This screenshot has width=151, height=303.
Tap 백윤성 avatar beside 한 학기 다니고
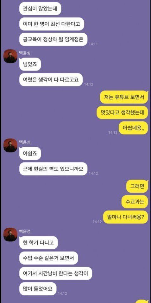click(x=10, y=234)
